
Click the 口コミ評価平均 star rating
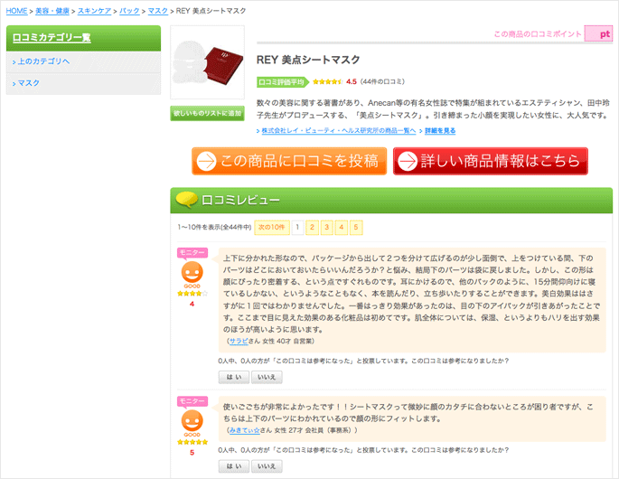(327, 81)
